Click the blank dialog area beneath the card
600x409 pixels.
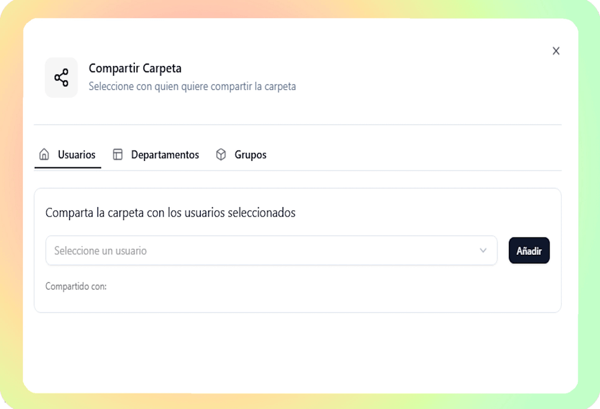tap(300, 354)
